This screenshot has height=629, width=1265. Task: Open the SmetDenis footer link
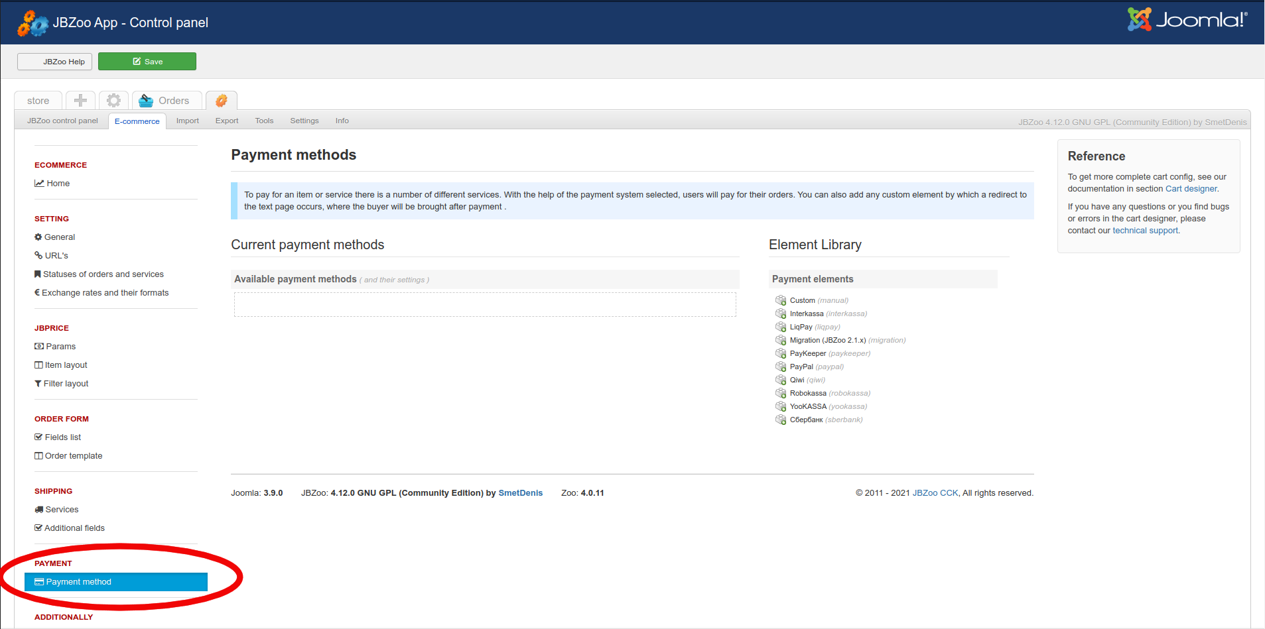520,493
